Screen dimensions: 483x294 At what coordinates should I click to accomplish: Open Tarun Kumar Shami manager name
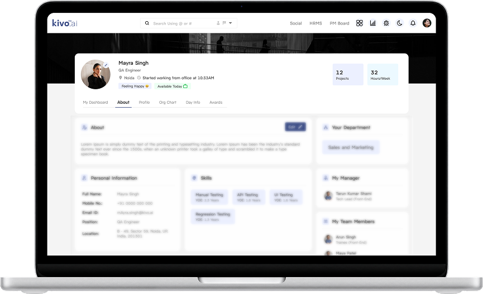pos(353,194)
